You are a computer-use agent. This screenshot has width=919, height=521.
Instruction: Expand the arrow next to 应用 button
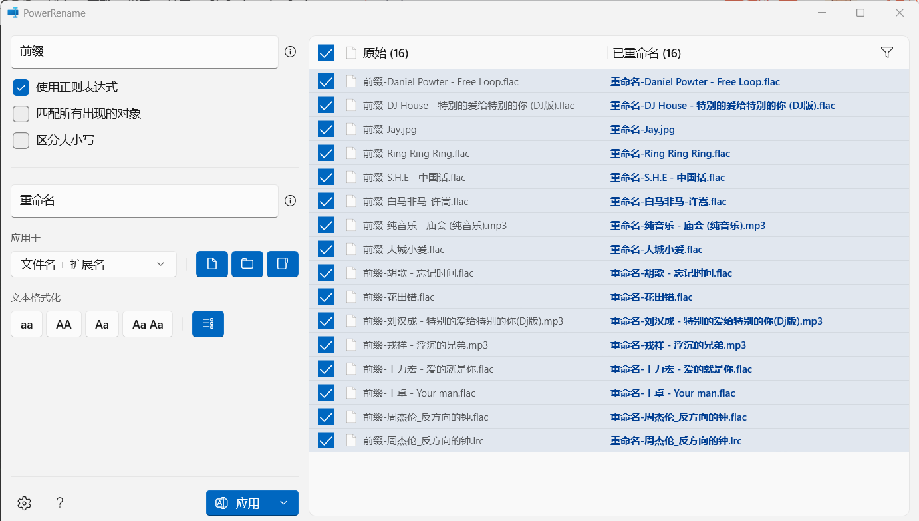[284, 503]
